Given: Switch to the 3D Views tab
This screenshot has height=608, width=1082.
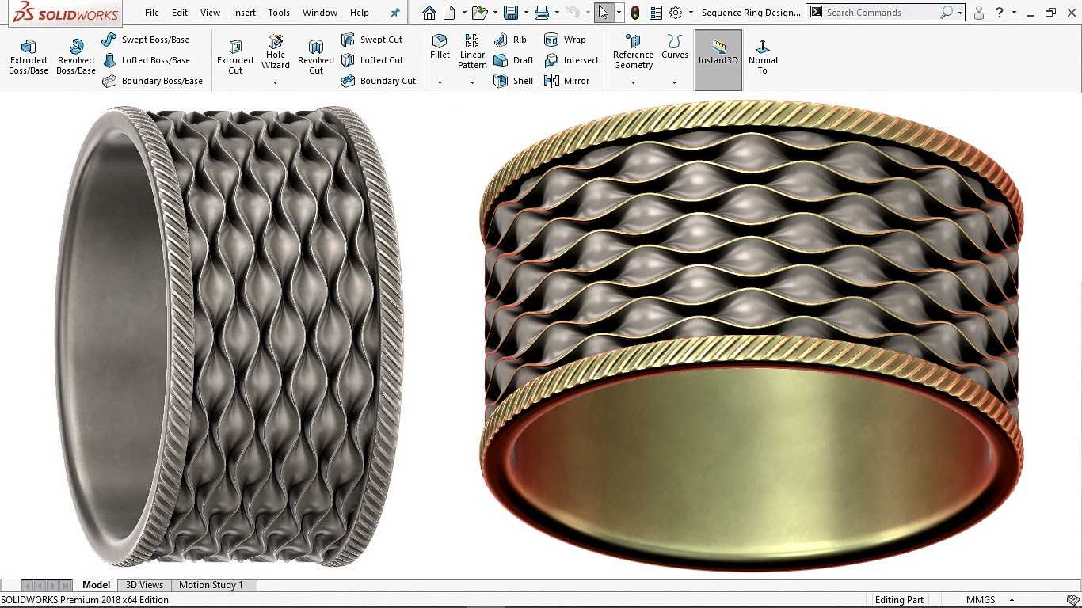Looking at the screenshot, I should [144, 585].
